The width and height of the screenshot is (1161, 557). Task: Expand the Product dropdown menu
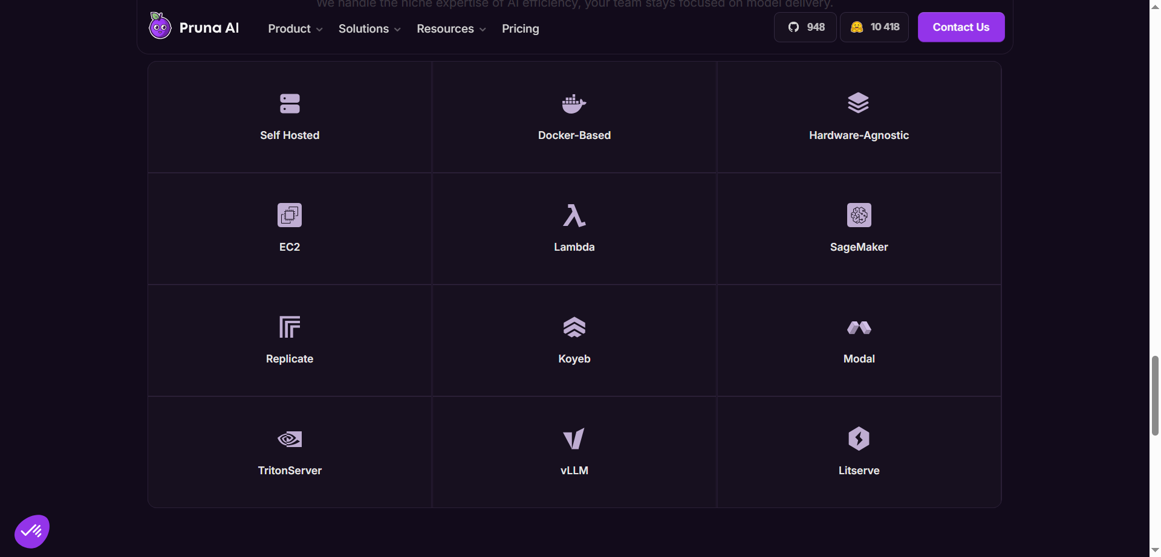(294, 28)
